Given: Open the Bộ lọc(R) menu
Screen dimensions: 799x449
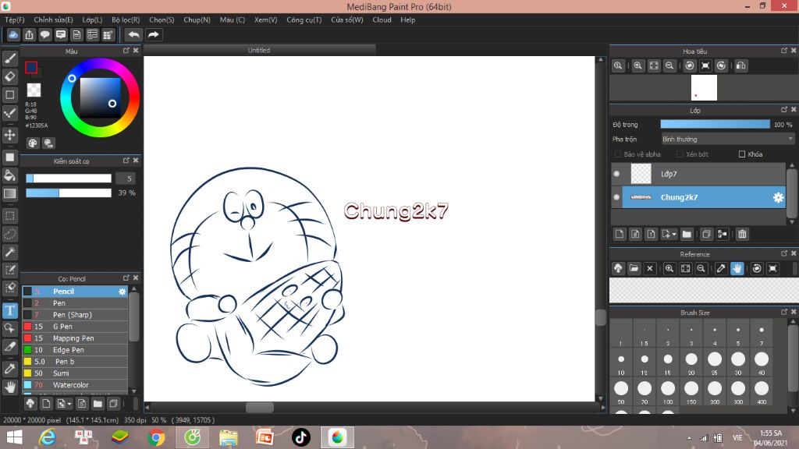Looking at the screenshot, I should coord(126,19).
